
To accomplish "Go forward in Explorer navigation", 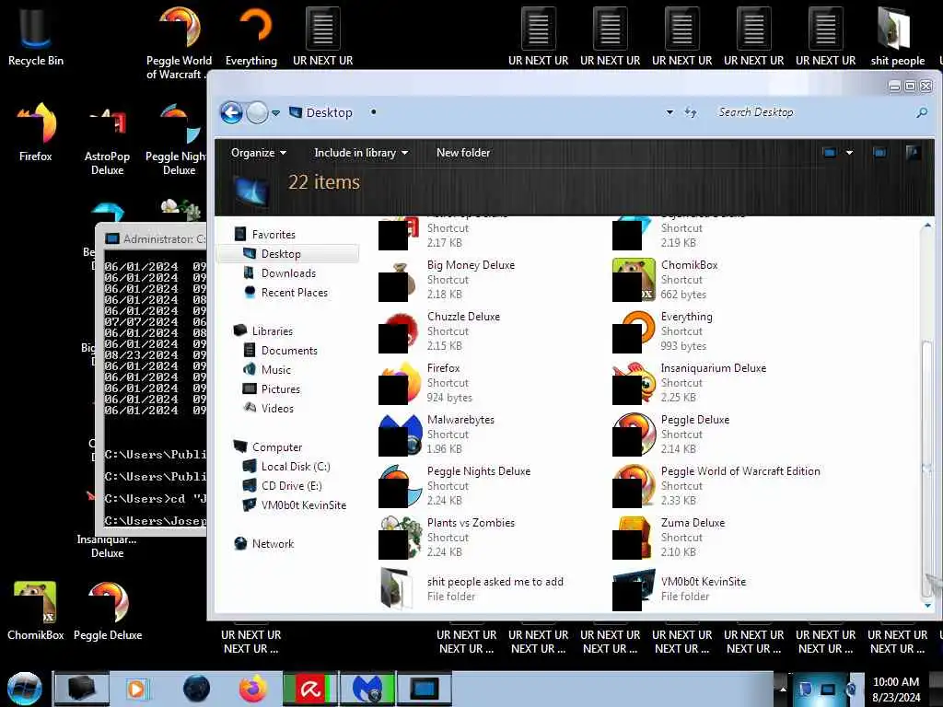I will click(258, 112).
